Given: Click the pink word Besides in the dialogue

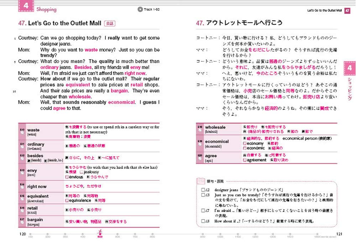Looking at the screenshot, I should 83,67.
